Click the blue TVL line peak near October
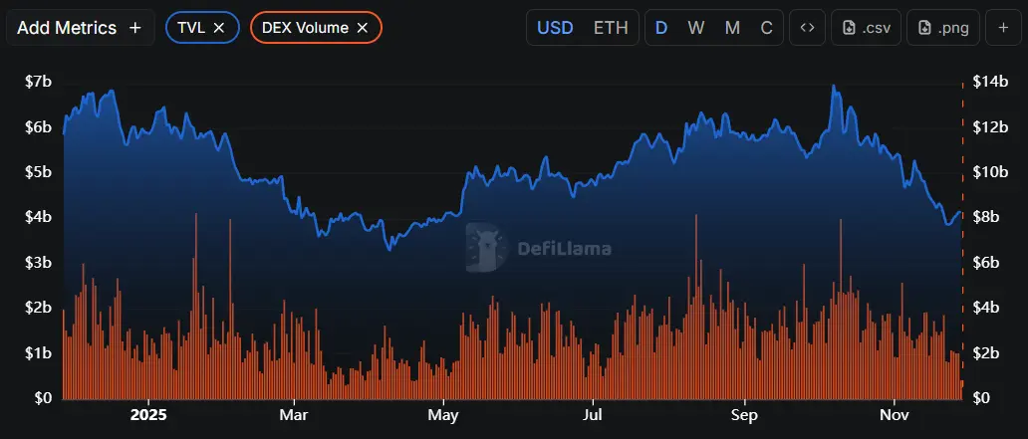The image size is (1028, 439). point(833,87)
